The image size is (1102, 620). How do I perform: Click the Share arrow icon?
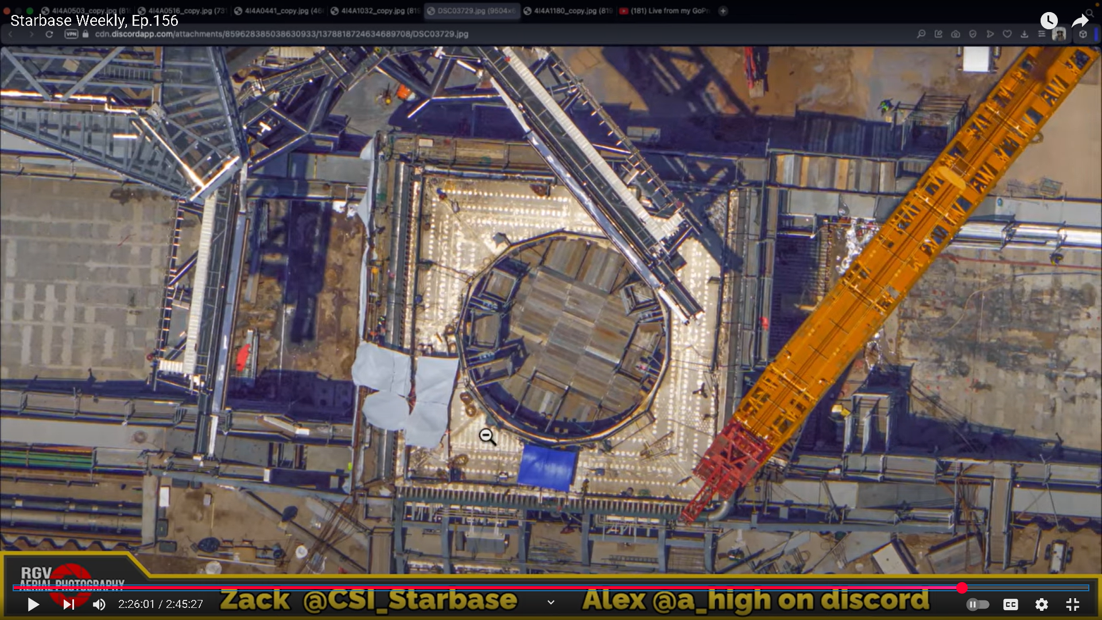pyautogui.click(x=1080, y=21)
